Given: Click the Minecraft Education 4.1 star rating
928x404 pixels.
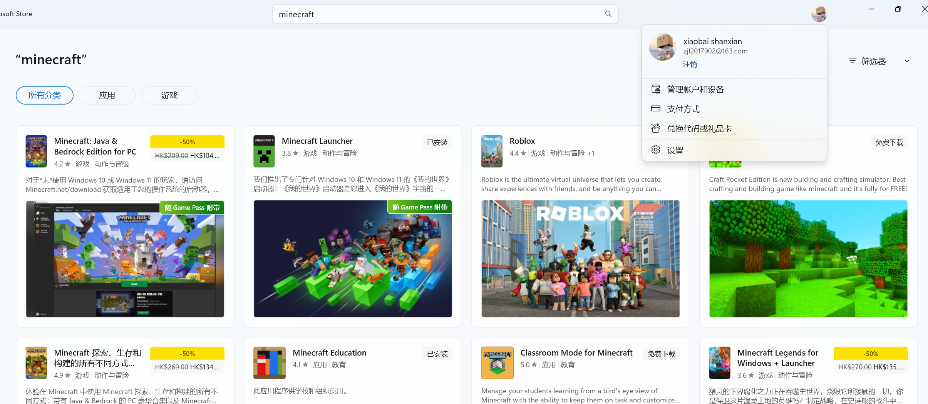Looking at the screenshot, I should 301,365.
